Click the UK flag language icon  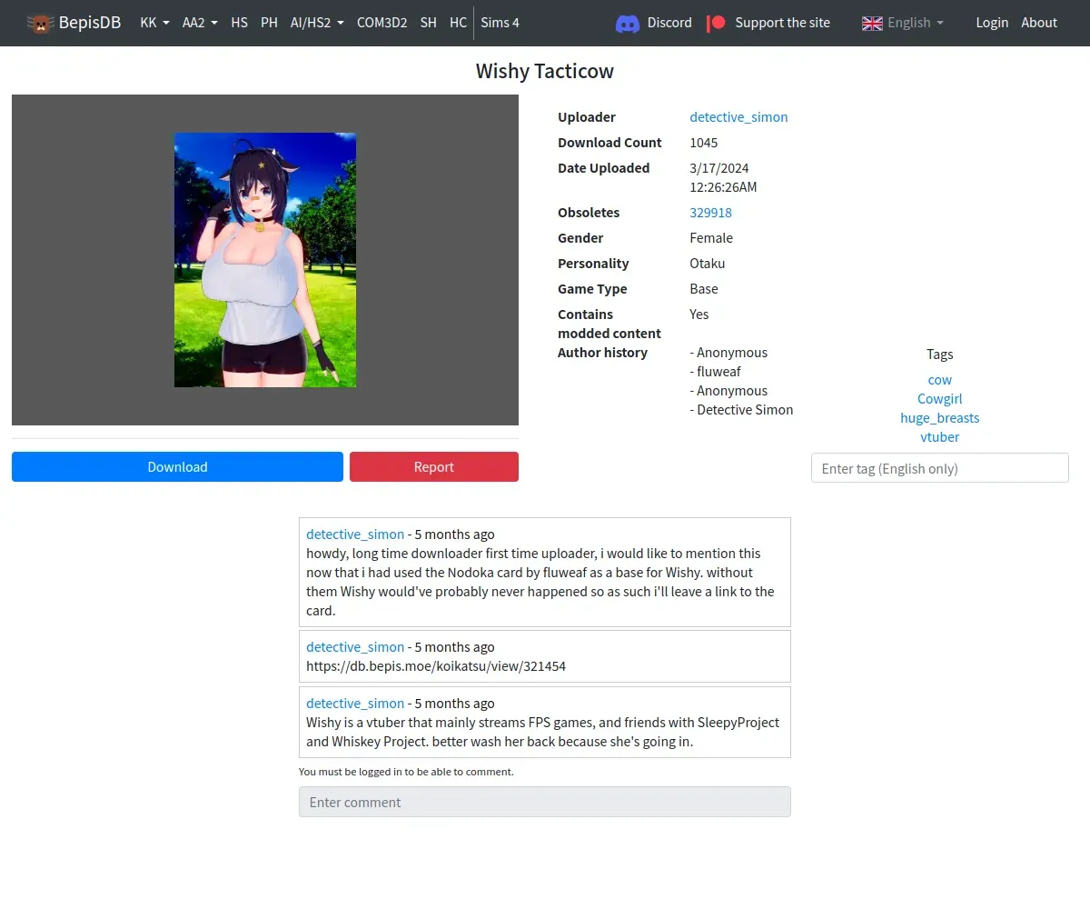pyautogui.click(x=872, y=23)
